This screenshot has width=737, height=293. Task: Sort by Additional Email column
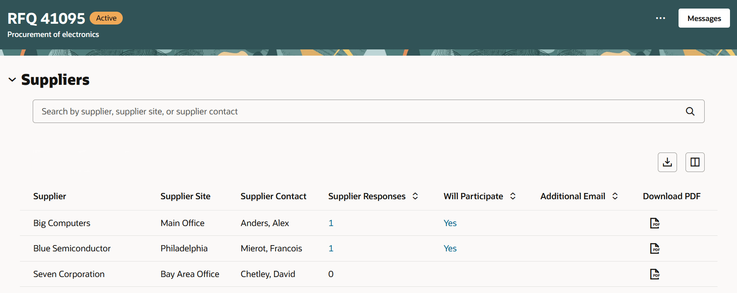(615, 196)
